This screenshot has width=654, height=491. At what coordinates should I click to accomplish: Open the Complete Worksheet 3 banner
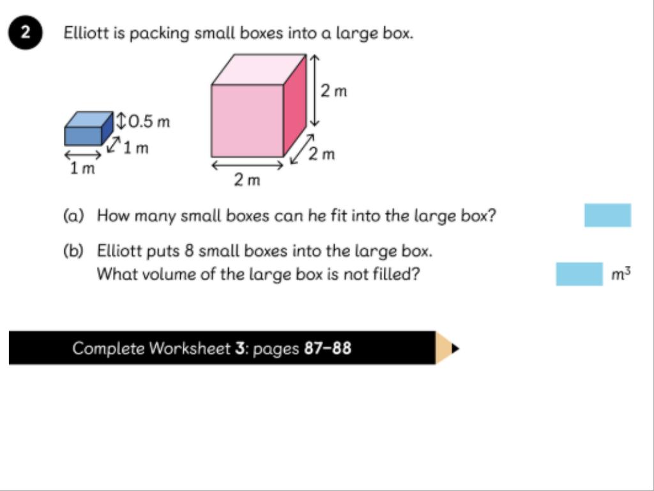tap(222, 348)
